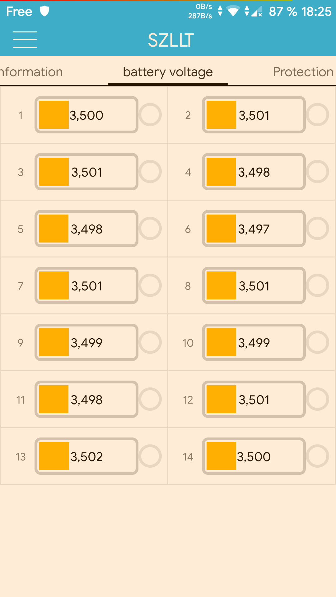Select the radio circle for cell 7
Screen dimensions: 336x597
pyautogui.click(x=150, y=285)
